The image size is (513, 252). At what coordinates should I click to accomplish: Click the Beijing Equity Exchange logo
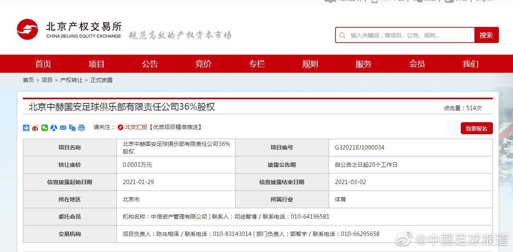[x=69, y=30]
